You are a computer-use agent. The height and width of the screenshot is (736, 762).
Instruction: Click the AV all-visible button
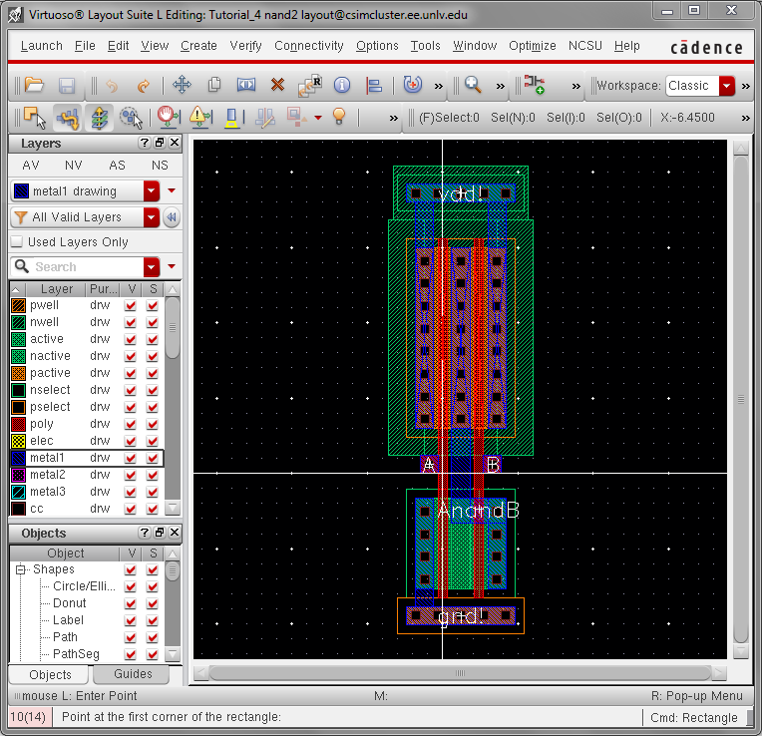[x=31, y=166]
